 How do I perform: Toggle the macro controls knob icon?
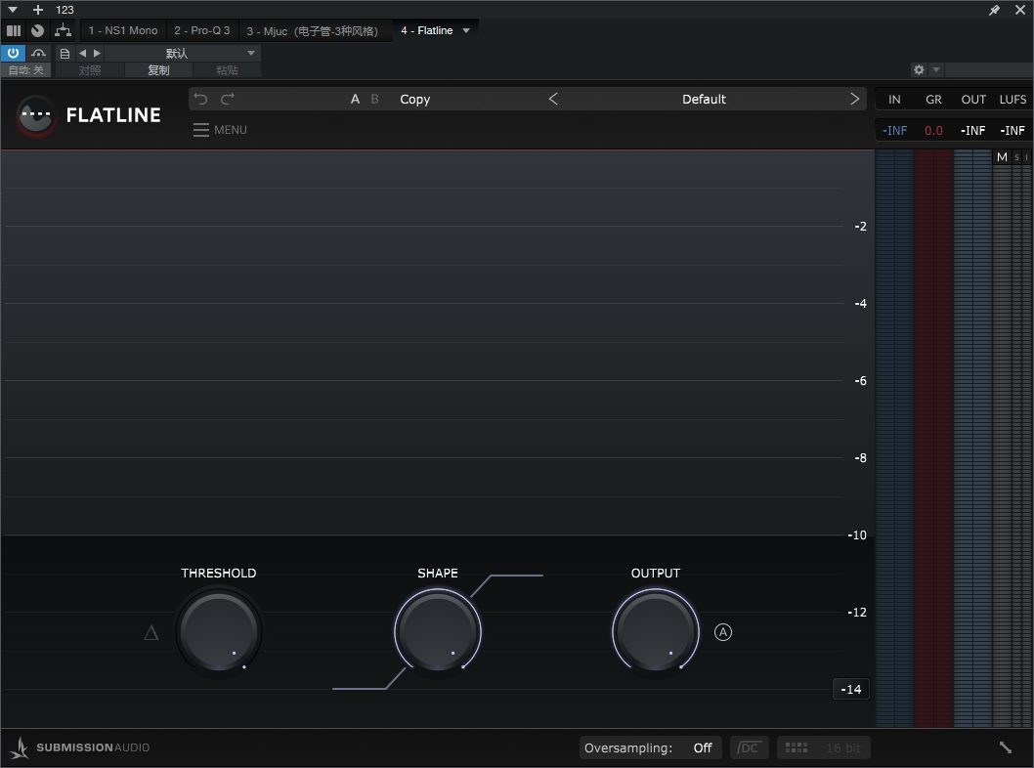pos(37,30)
